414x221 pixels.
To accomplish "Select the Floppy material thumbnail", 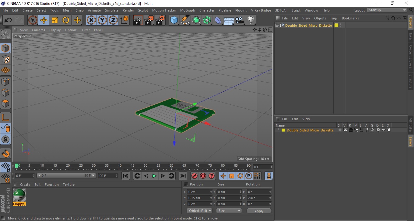I will click(x=19, y=197).
